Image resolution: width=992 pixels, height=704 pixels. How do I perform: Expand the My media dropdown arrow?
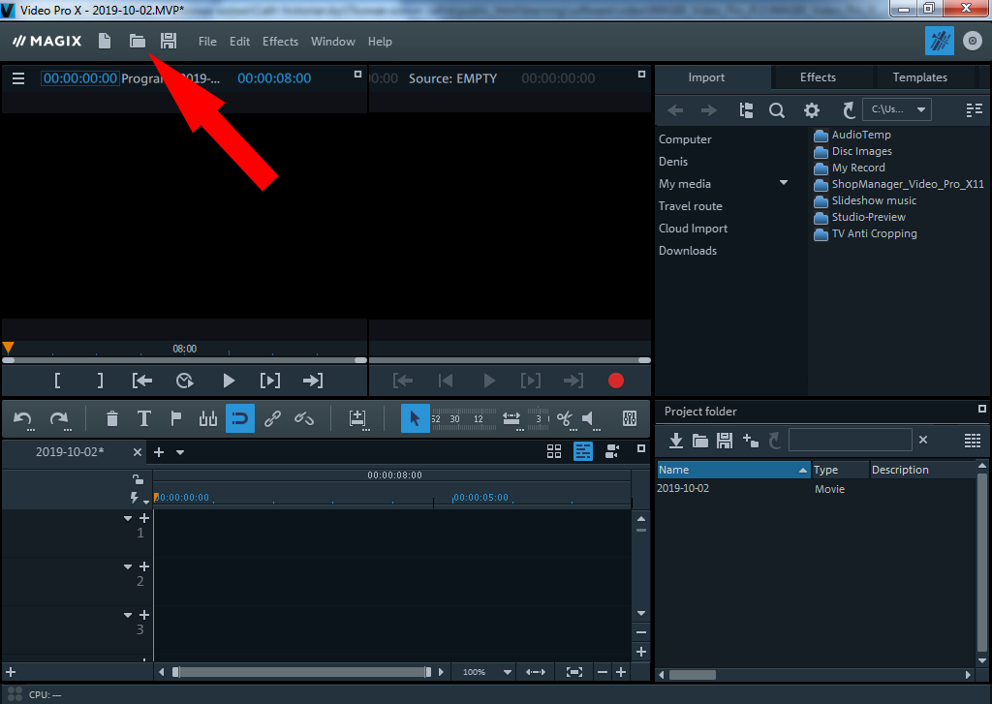[784, 183]
